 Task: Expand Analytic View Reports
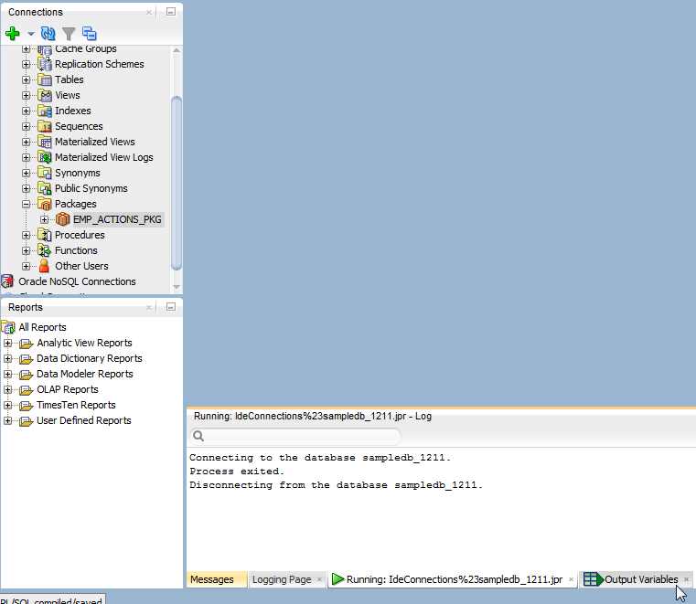click(x=8, y=344)
